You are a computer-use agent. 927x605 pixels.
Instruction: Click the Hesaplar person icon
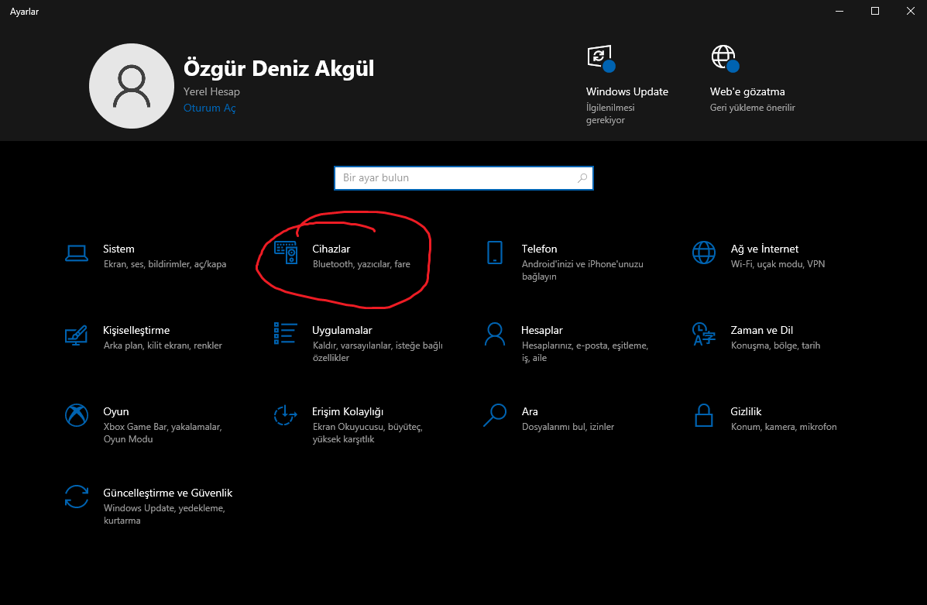494,334
